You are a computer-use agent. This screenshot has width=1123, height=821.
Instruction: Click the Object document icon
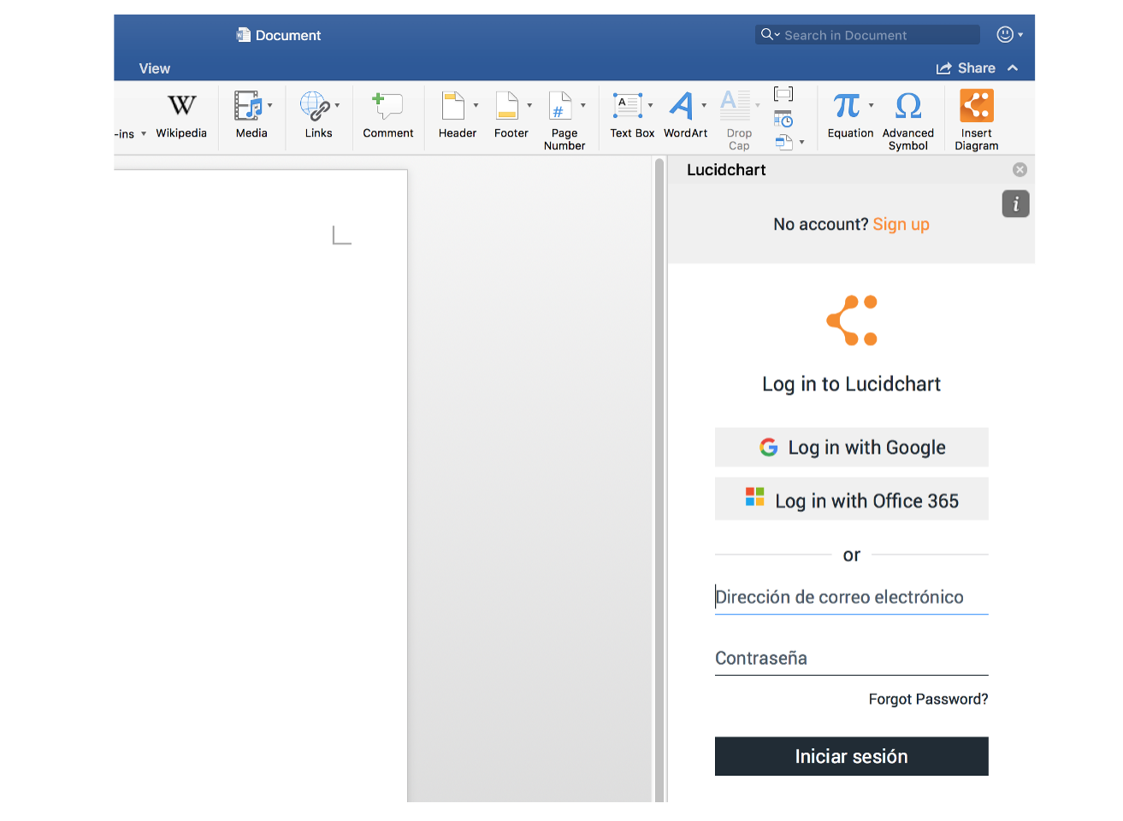(x=783, y=143)
